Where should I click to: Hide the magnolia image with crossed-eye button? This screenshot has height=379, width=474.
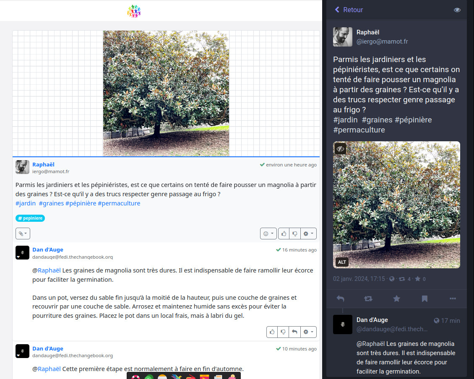341,148
